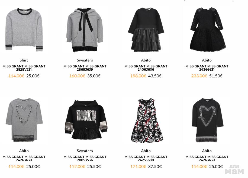Open the MISS GRANT 28683639 product title
The image size is (248, 178).
coord(85,68)
